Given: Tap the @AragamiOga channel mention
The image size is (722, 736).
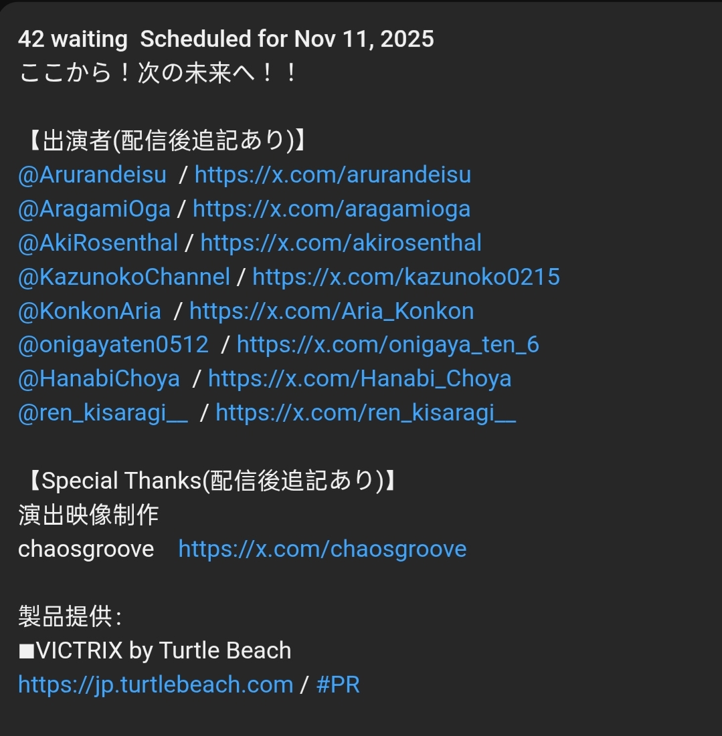Looking at the screenshot, I should [94, 209].
